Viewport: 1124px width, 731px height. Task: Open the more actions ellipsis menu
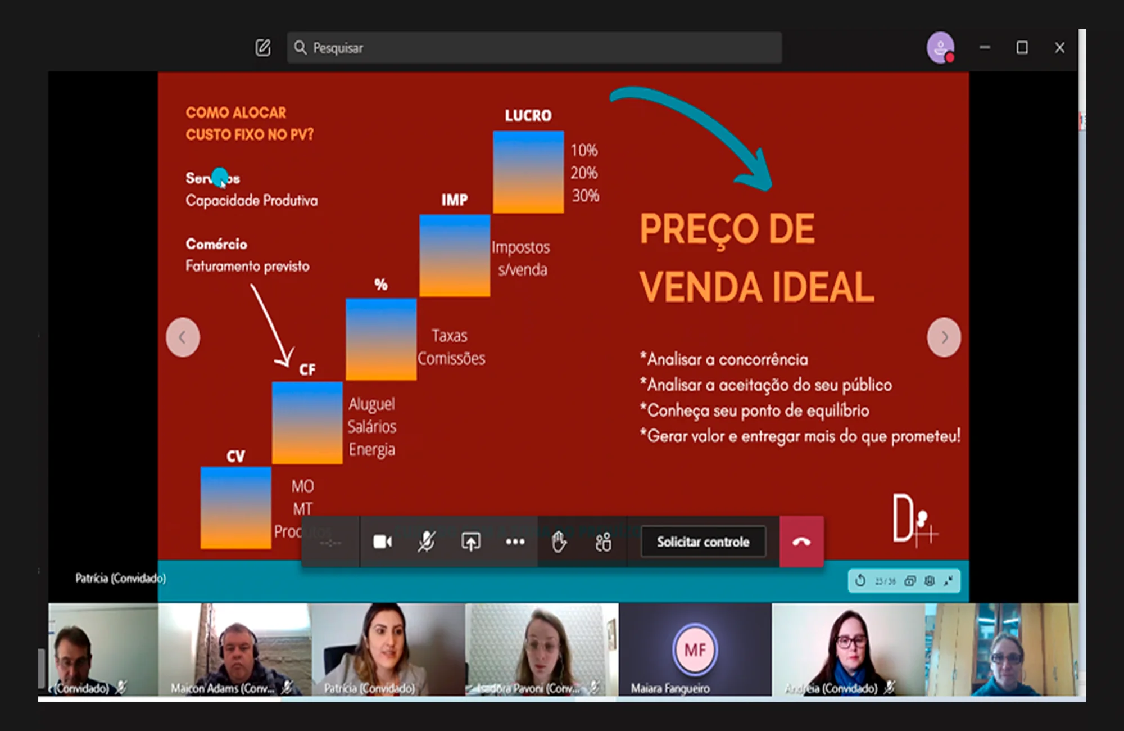[x=515, y=542]
